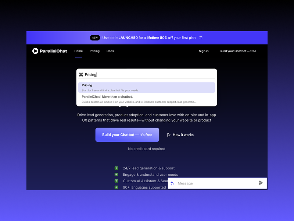The width and height of the screenshot is (294, 221).
Task: Select the Pricing search result
Action: [147, 87]
